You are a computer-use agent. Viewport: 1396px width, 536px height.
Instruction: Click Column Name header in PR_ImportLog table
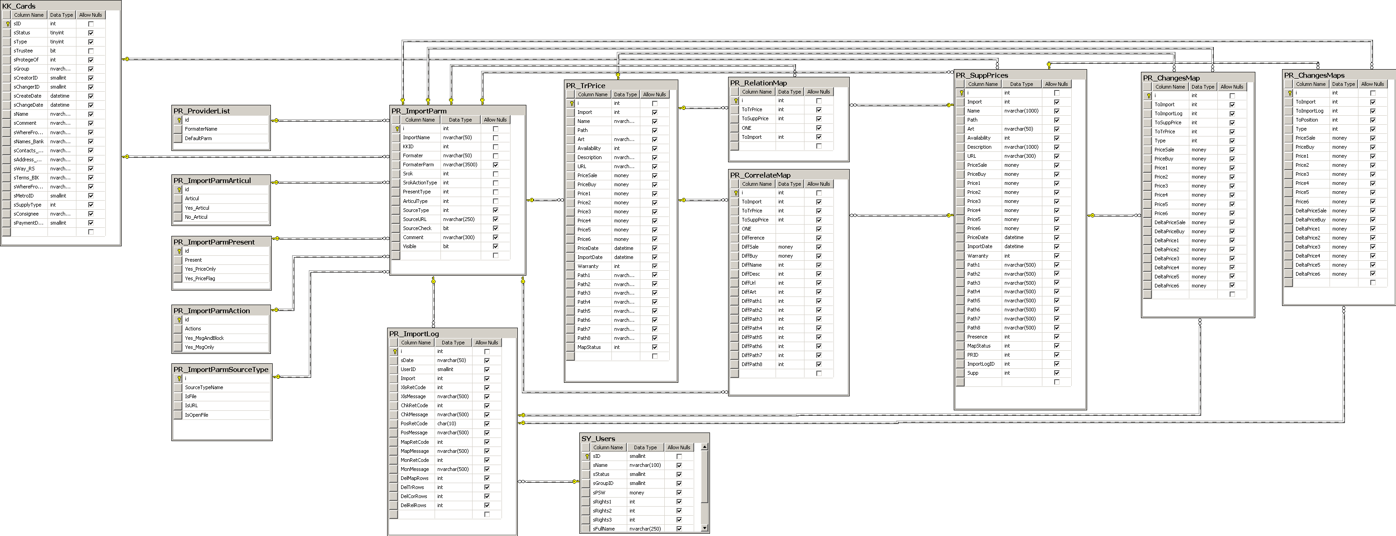point(416,342)
